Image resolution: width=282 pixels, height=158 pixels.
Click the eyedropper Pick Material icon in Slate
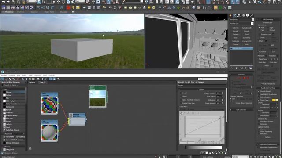pos(7,79)
